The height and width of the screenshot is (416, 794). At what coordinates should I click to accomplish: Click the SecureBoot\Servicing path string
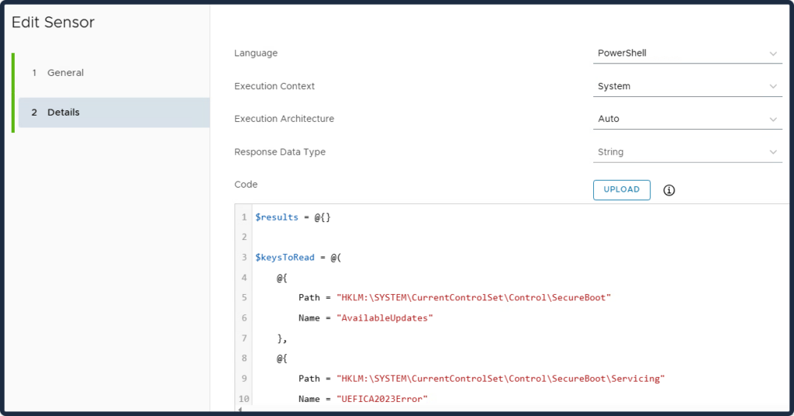pyautogui.click(x=500, y=379)
